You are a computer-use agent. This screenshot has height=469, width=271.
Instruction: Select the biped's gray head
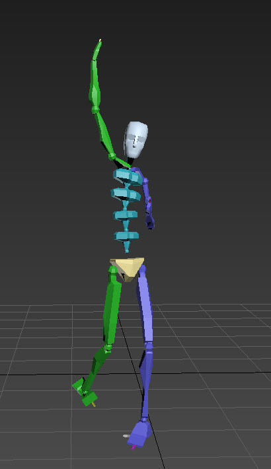135,139
